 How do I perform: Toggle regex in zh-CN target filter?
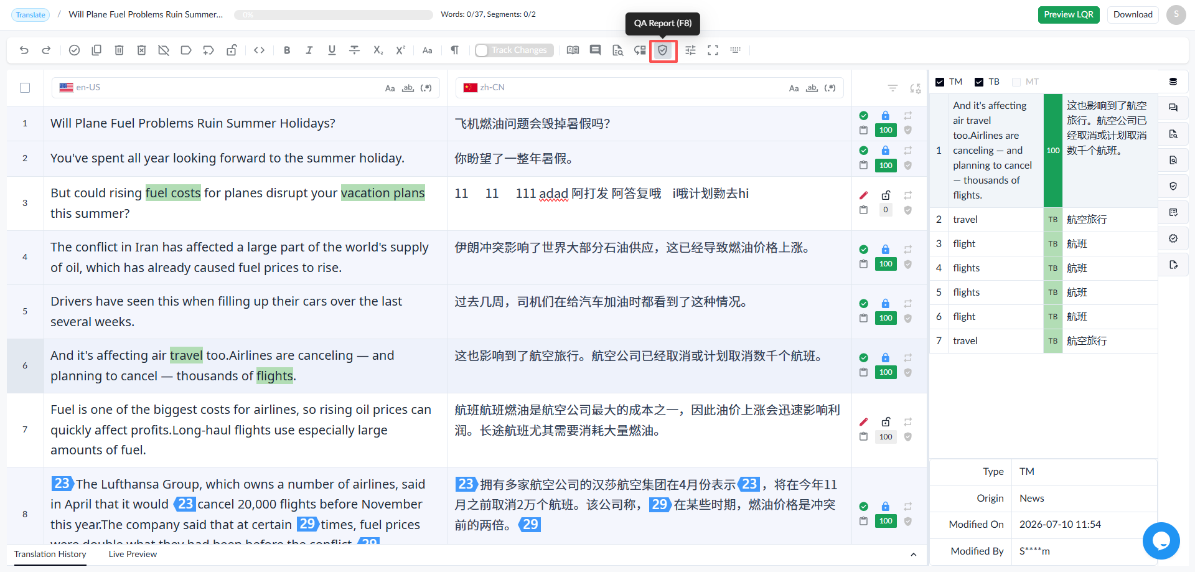point(830,88)
